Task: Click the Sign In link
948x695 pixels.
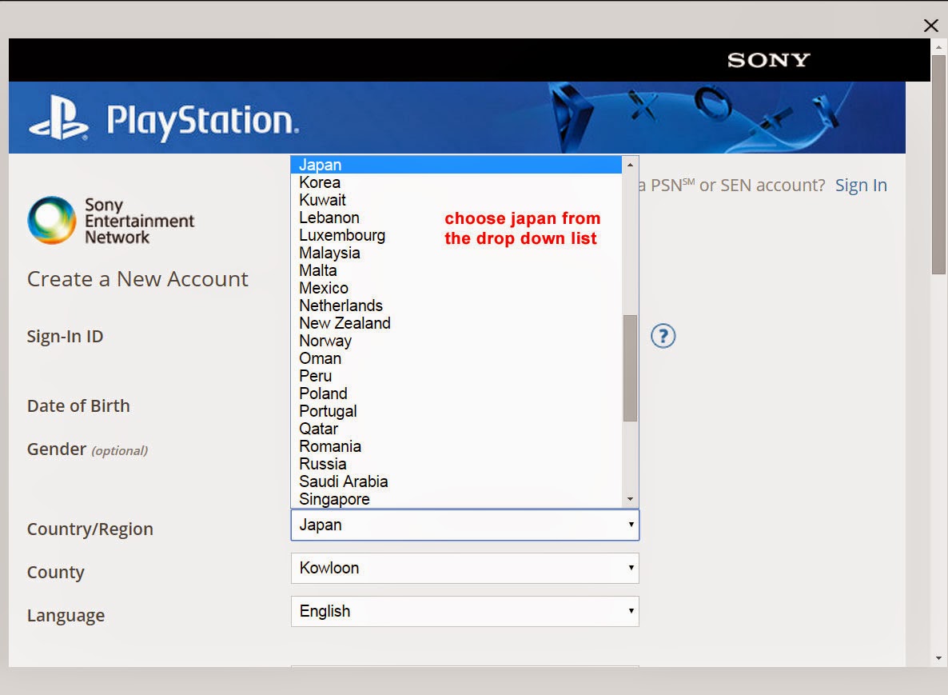Action: (861, 185)
